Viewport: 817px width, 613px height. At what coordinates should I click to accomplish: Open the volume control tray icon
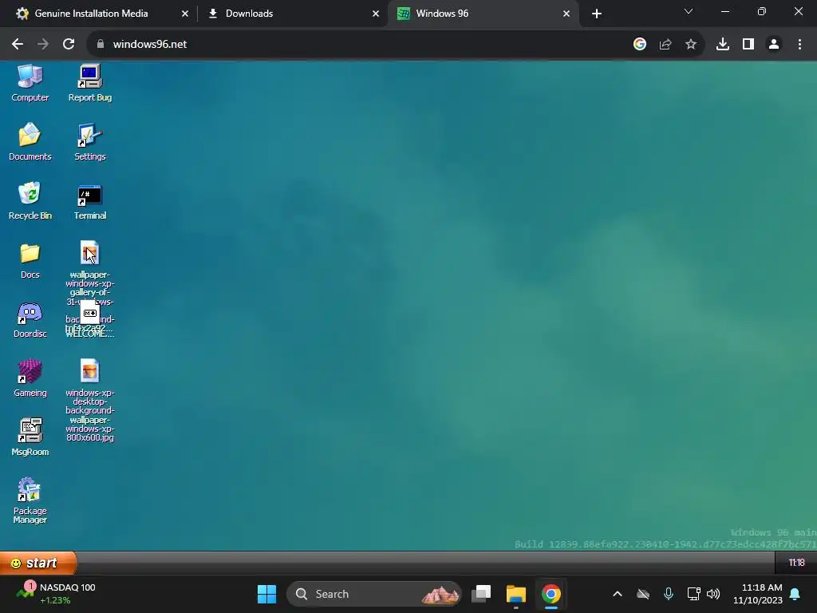(712, 594)
